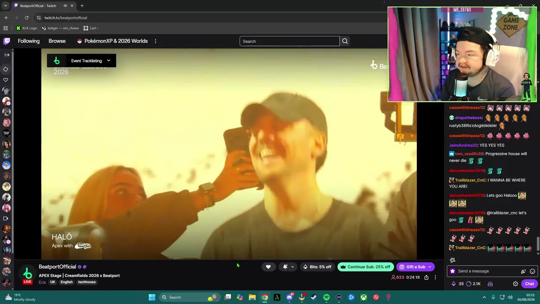Viewport: 540px width, 304px height.
Task: Open the Cart bookmark
Action: click(91, 28)
